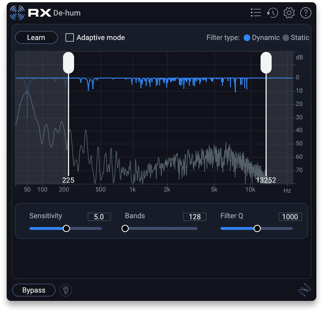Select the Dynamic filter type
The height and width of the screenshot is (312, 323).
247,38
